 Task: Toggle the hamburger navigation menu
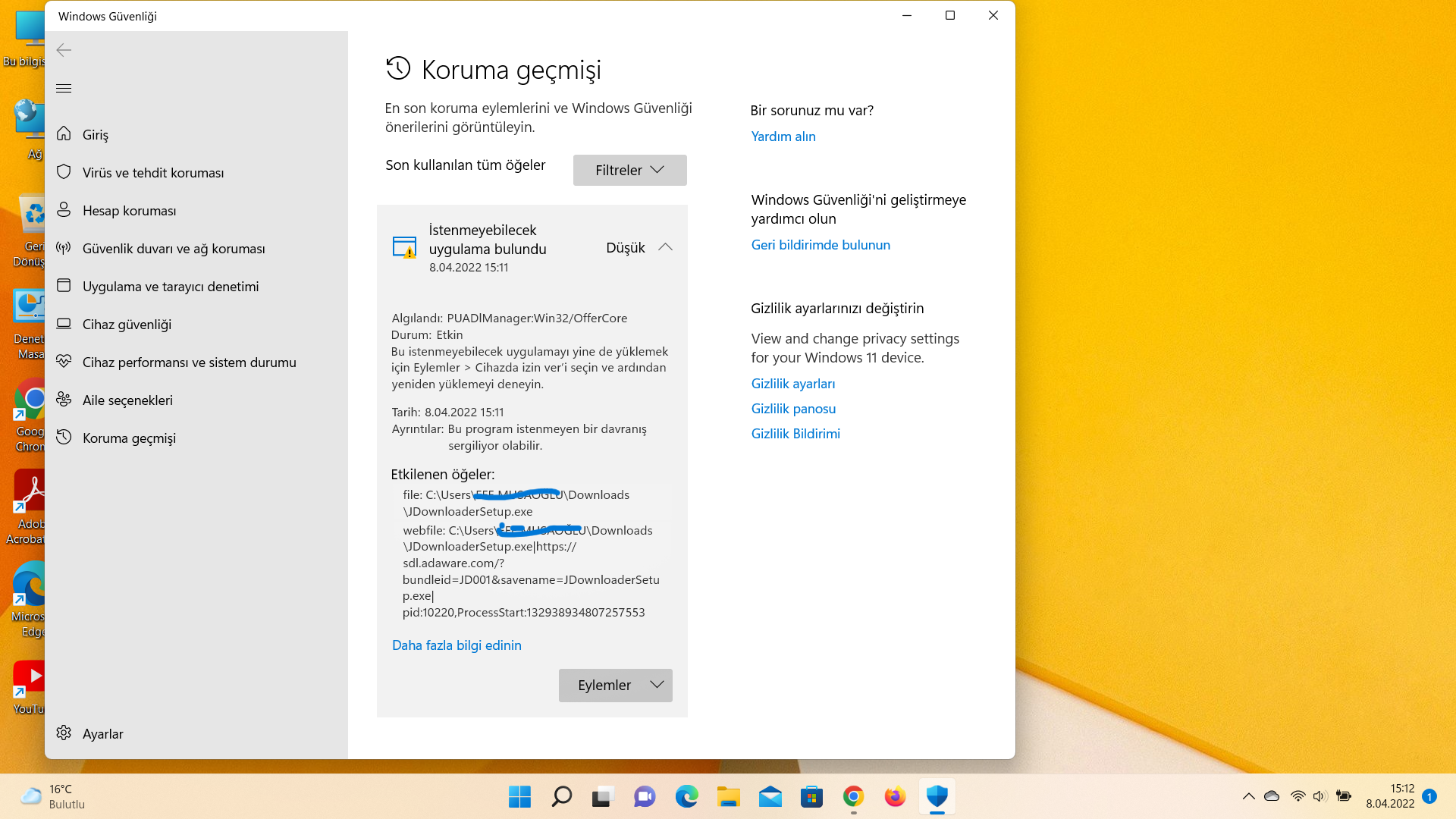64,89
